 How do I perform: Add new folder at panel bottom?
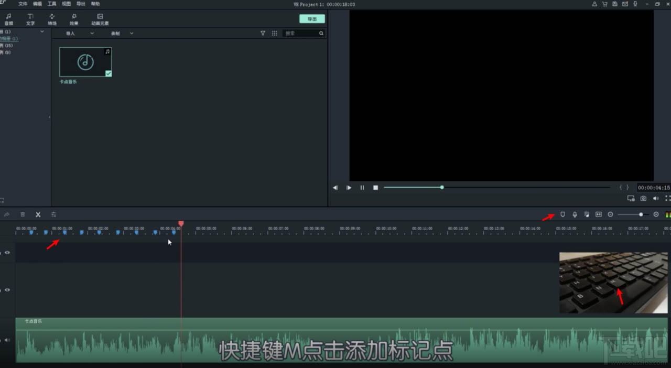click(x=2, y=200)
